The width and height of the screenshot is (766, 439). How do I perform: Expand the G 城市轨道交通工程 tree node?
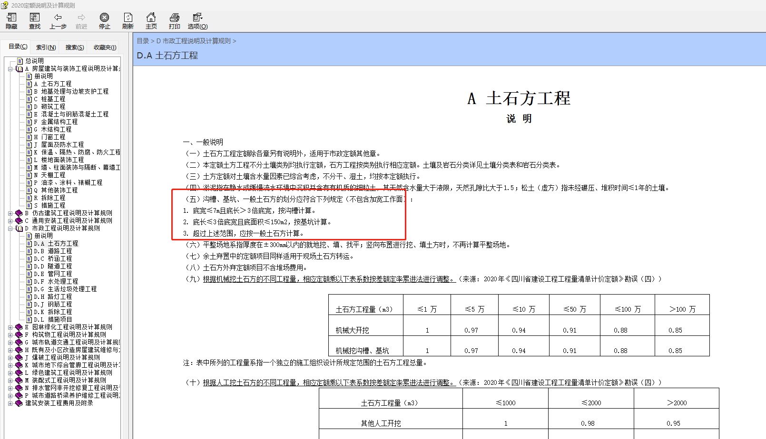click(10, 343)
